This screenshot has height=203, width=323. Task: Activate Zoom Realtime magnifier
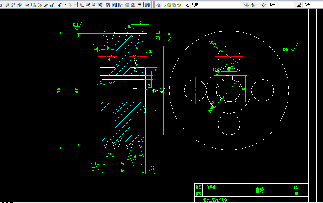88,5
